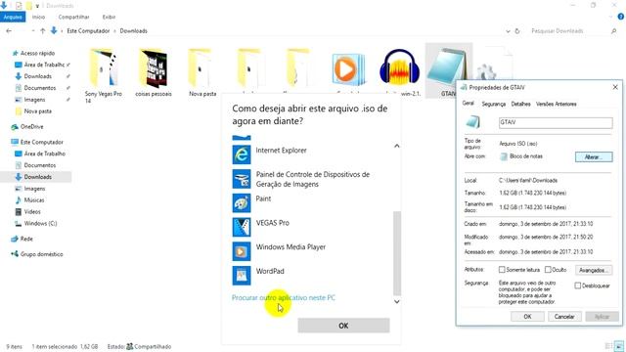Click Procurar outro aplicativo neste PC
The width and height of the screenshot is (626, 352).
point(284,297)
